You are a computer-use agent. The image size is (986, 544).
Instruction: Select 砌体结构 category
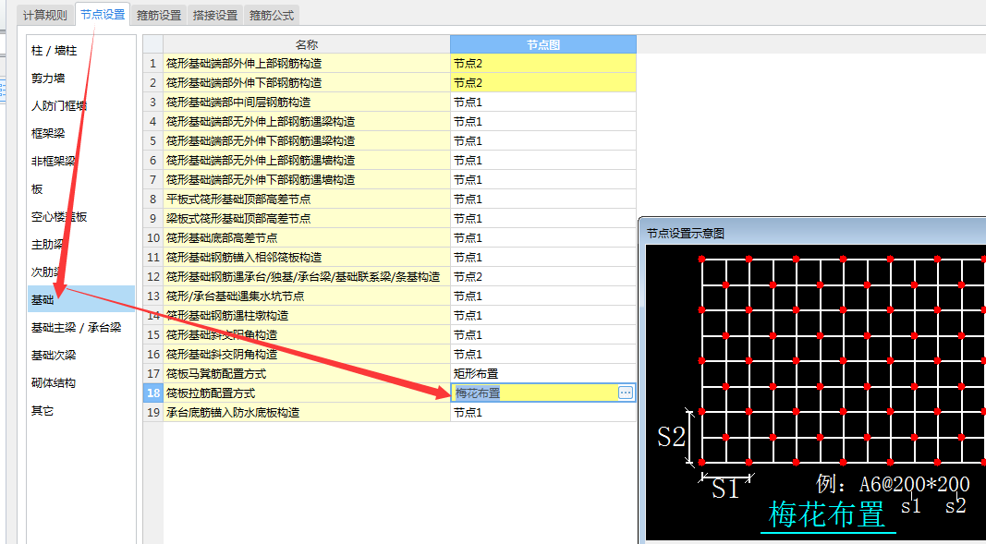81,382
